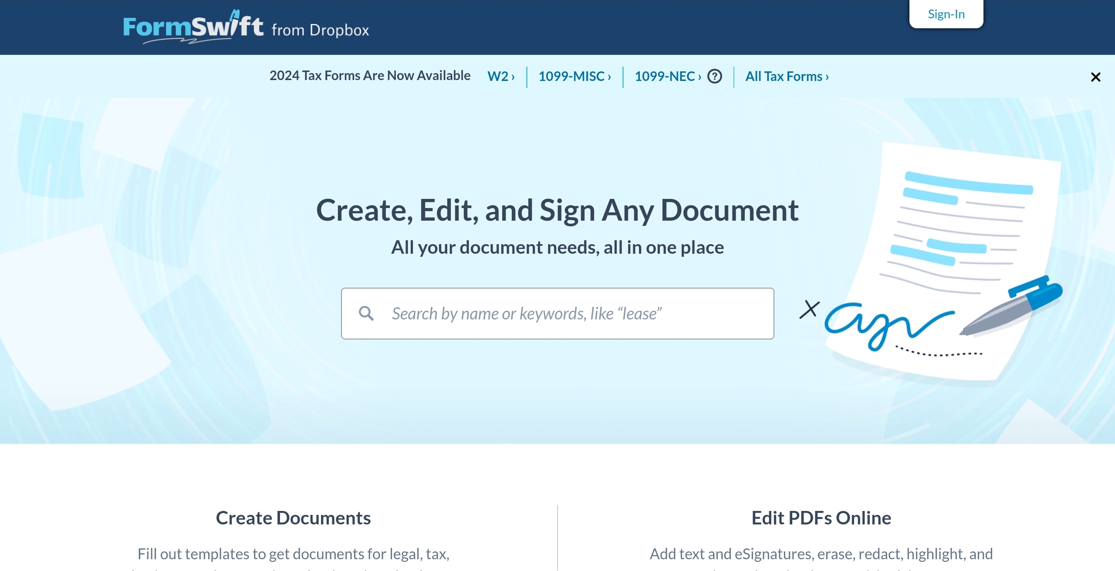
Task: Dismiss the tax forms banner with X
Action: pyautogui.click(x=1095, y=77)
